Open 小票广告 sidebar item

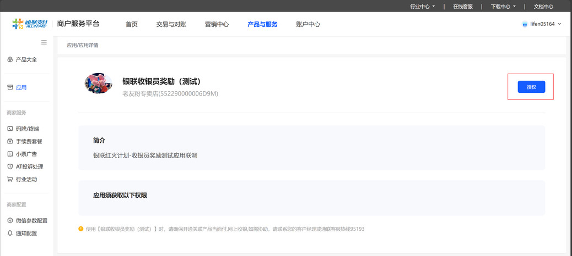[26, 154]
